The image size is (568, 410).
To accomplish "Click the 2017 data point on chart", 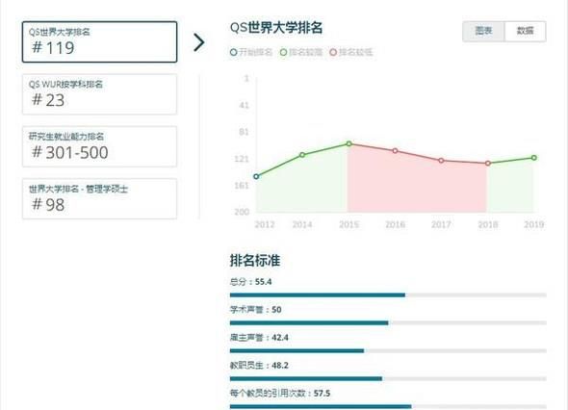I will 441,160.
